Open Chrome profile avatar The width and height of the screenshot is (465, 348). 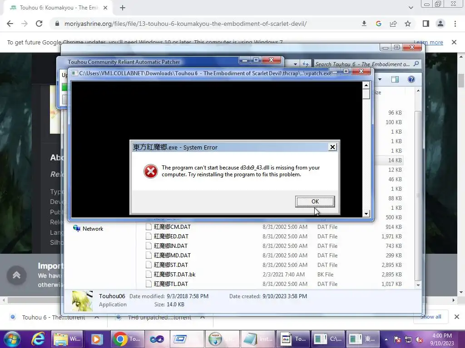point(440,24)
